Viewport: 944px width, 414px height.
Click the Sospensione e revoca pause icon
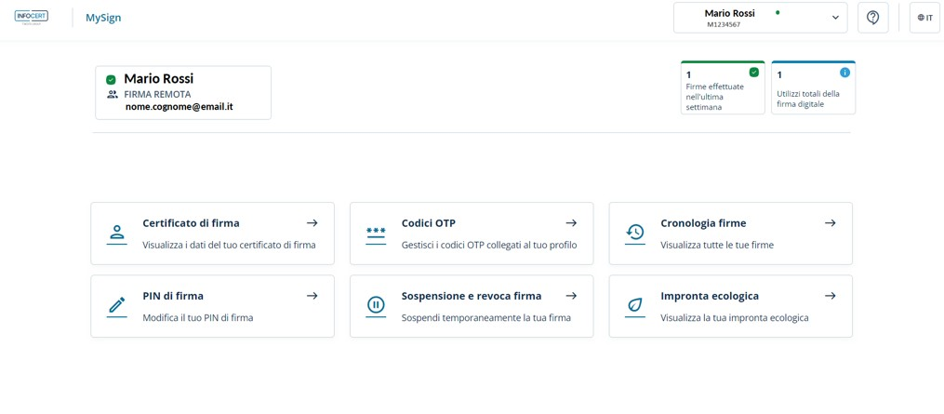pyautogui.click(x=376, y=306)
